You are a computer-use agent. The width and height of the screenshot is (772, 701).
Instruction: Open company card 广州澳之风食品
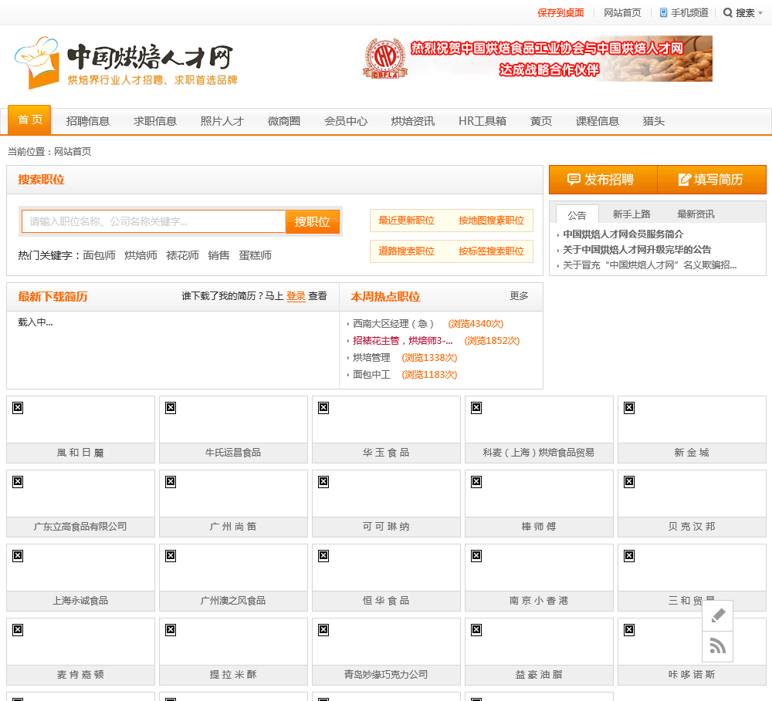(233, 578)
